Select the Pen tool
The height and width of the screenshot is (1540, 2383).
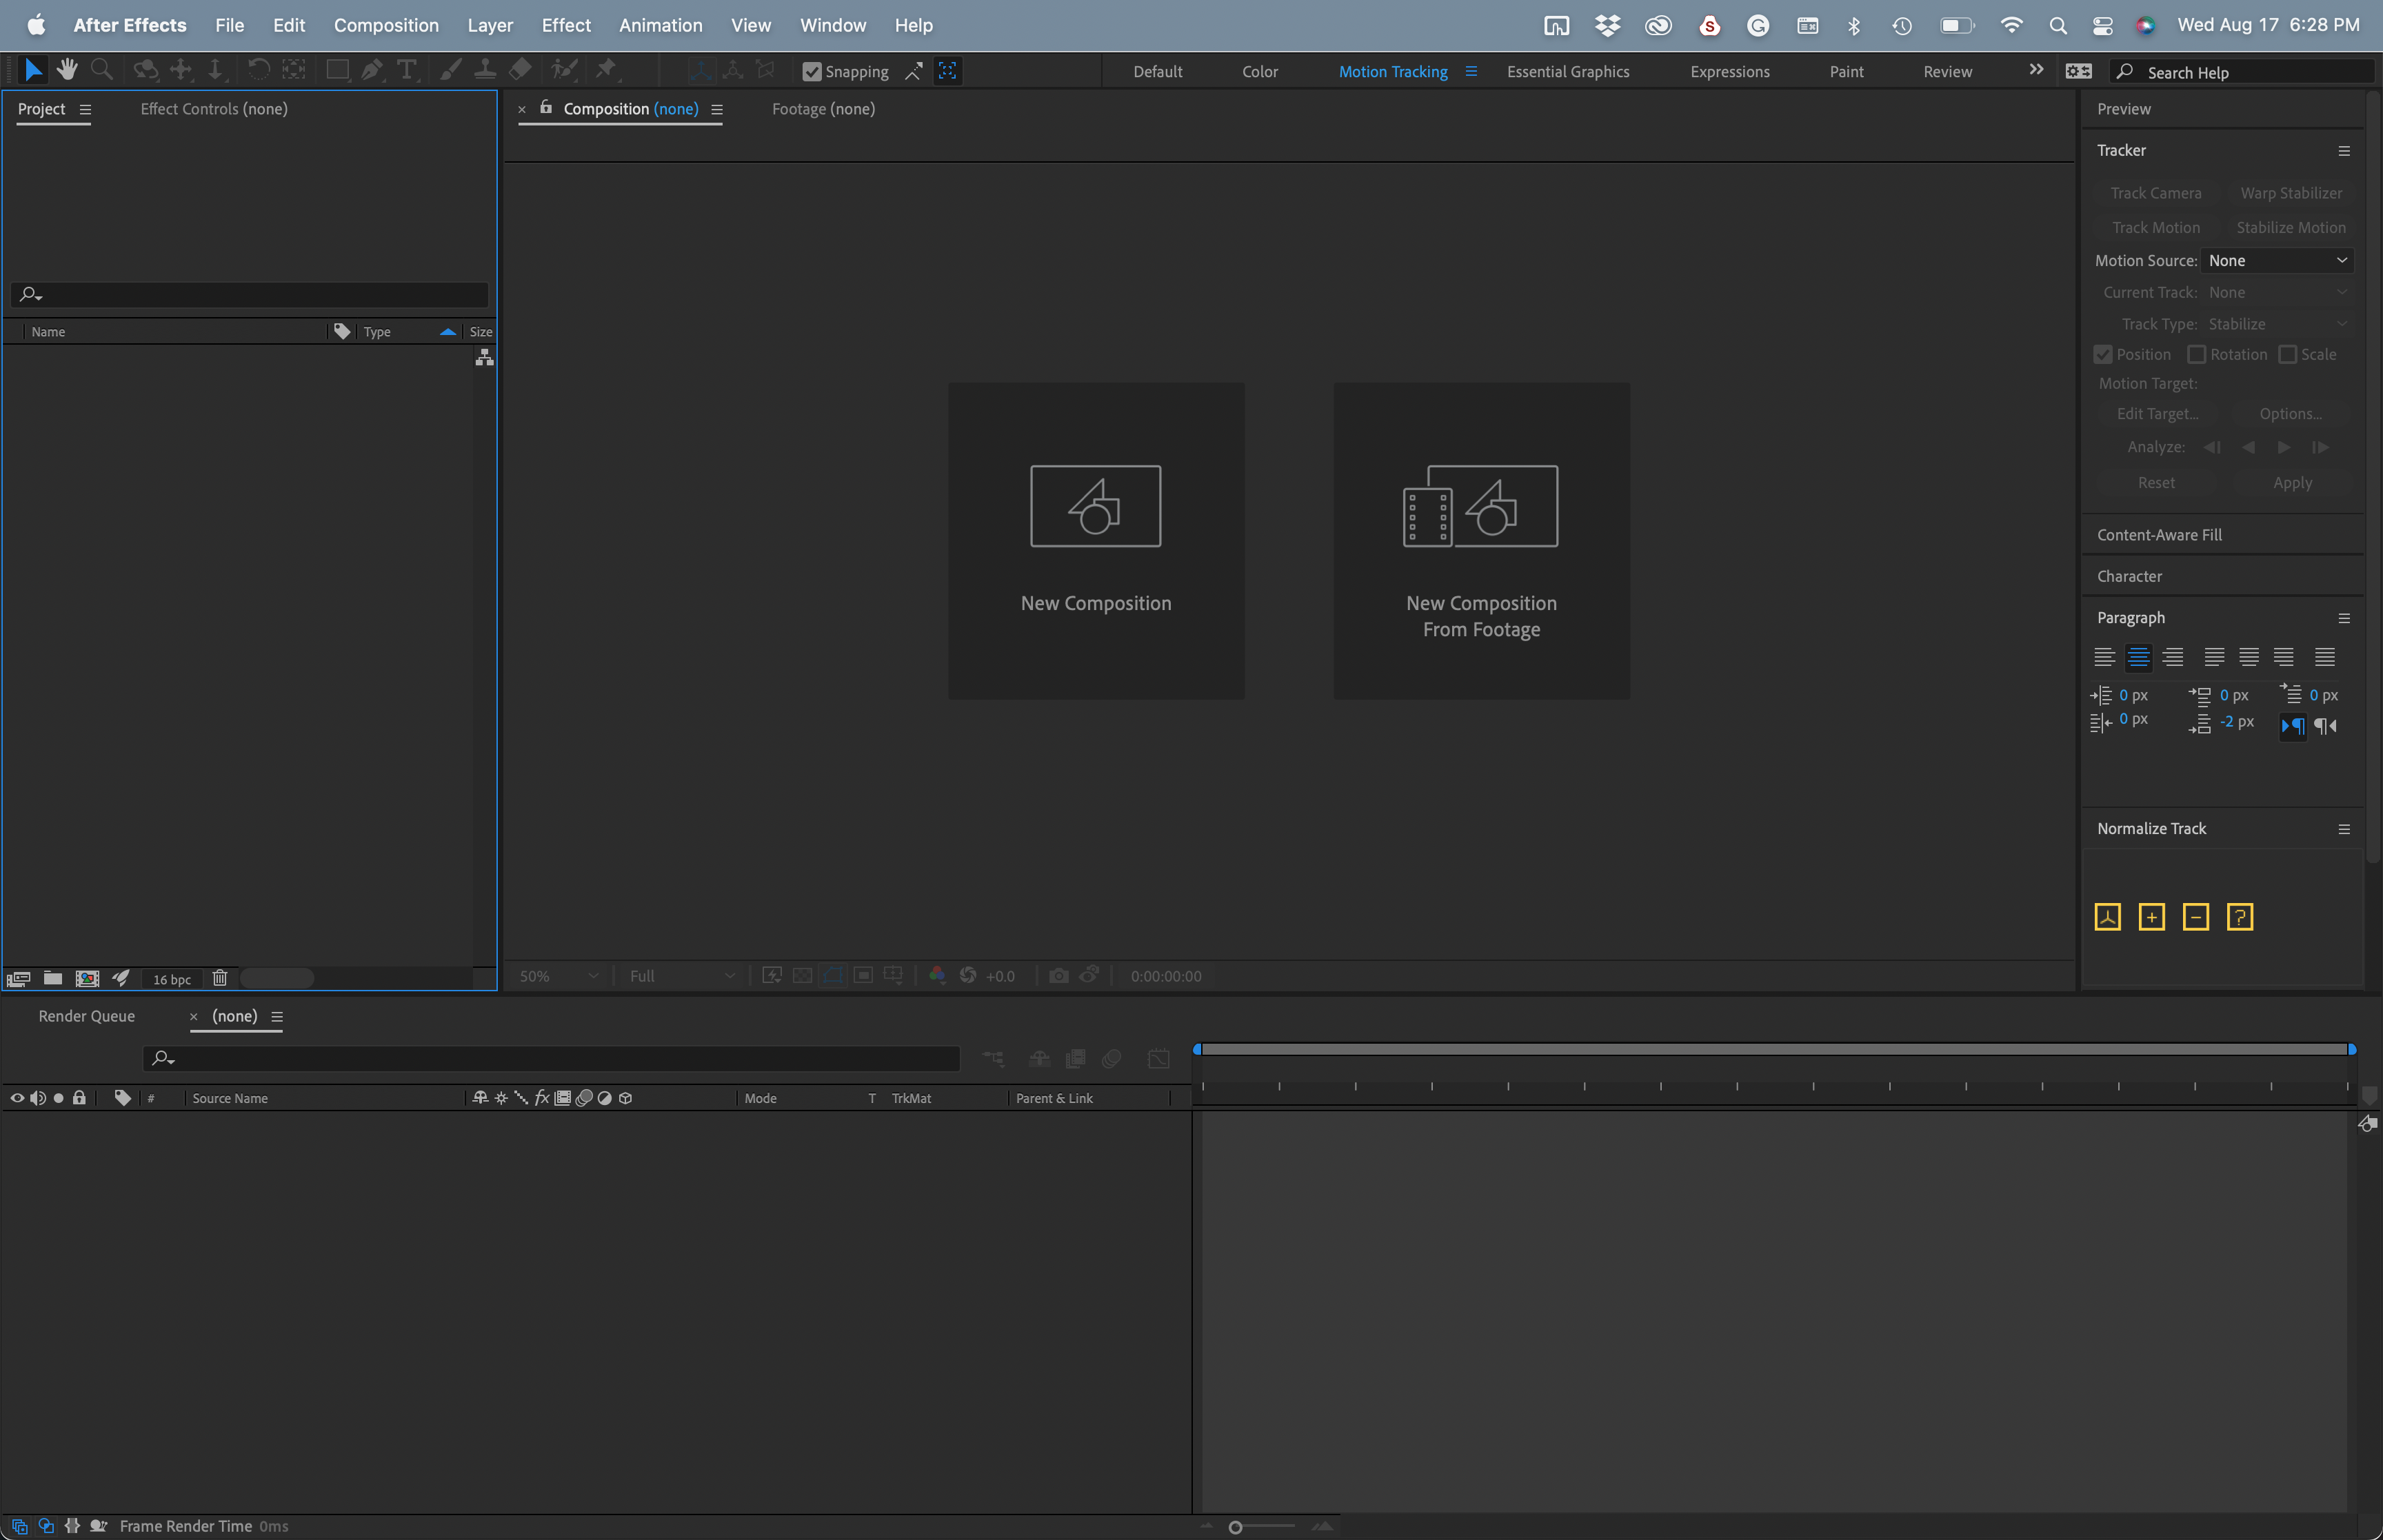coord(371,69)
